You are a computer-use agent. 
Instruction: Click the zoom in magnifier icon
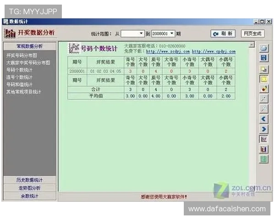(264, 99)
